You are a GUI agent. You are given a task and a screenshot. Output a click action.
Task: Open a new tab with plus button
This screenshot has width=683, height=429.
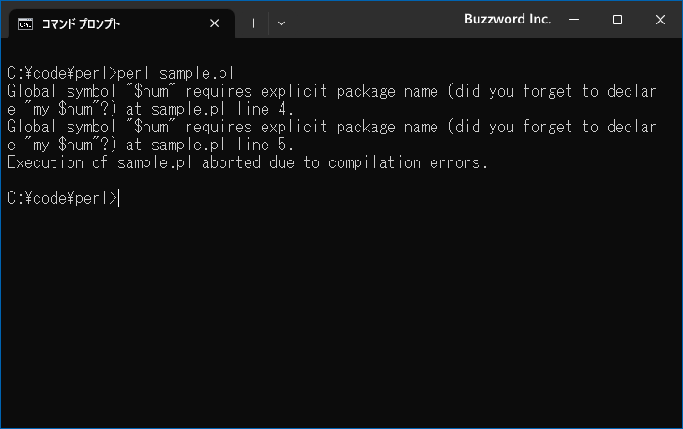[x=253, y=23]
